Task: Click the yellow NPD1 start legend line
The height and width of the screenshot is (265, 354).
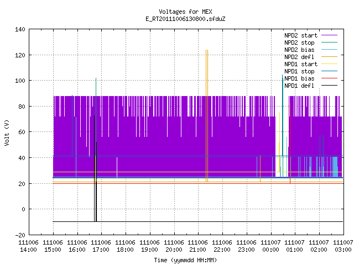Action: (x=329, y=64)
